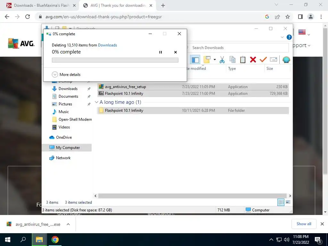The height and width of the screenshot is (246, 328).
Task: Select My Computer in navigation pane
Action: pyautogui.click(x=67, y=148)
